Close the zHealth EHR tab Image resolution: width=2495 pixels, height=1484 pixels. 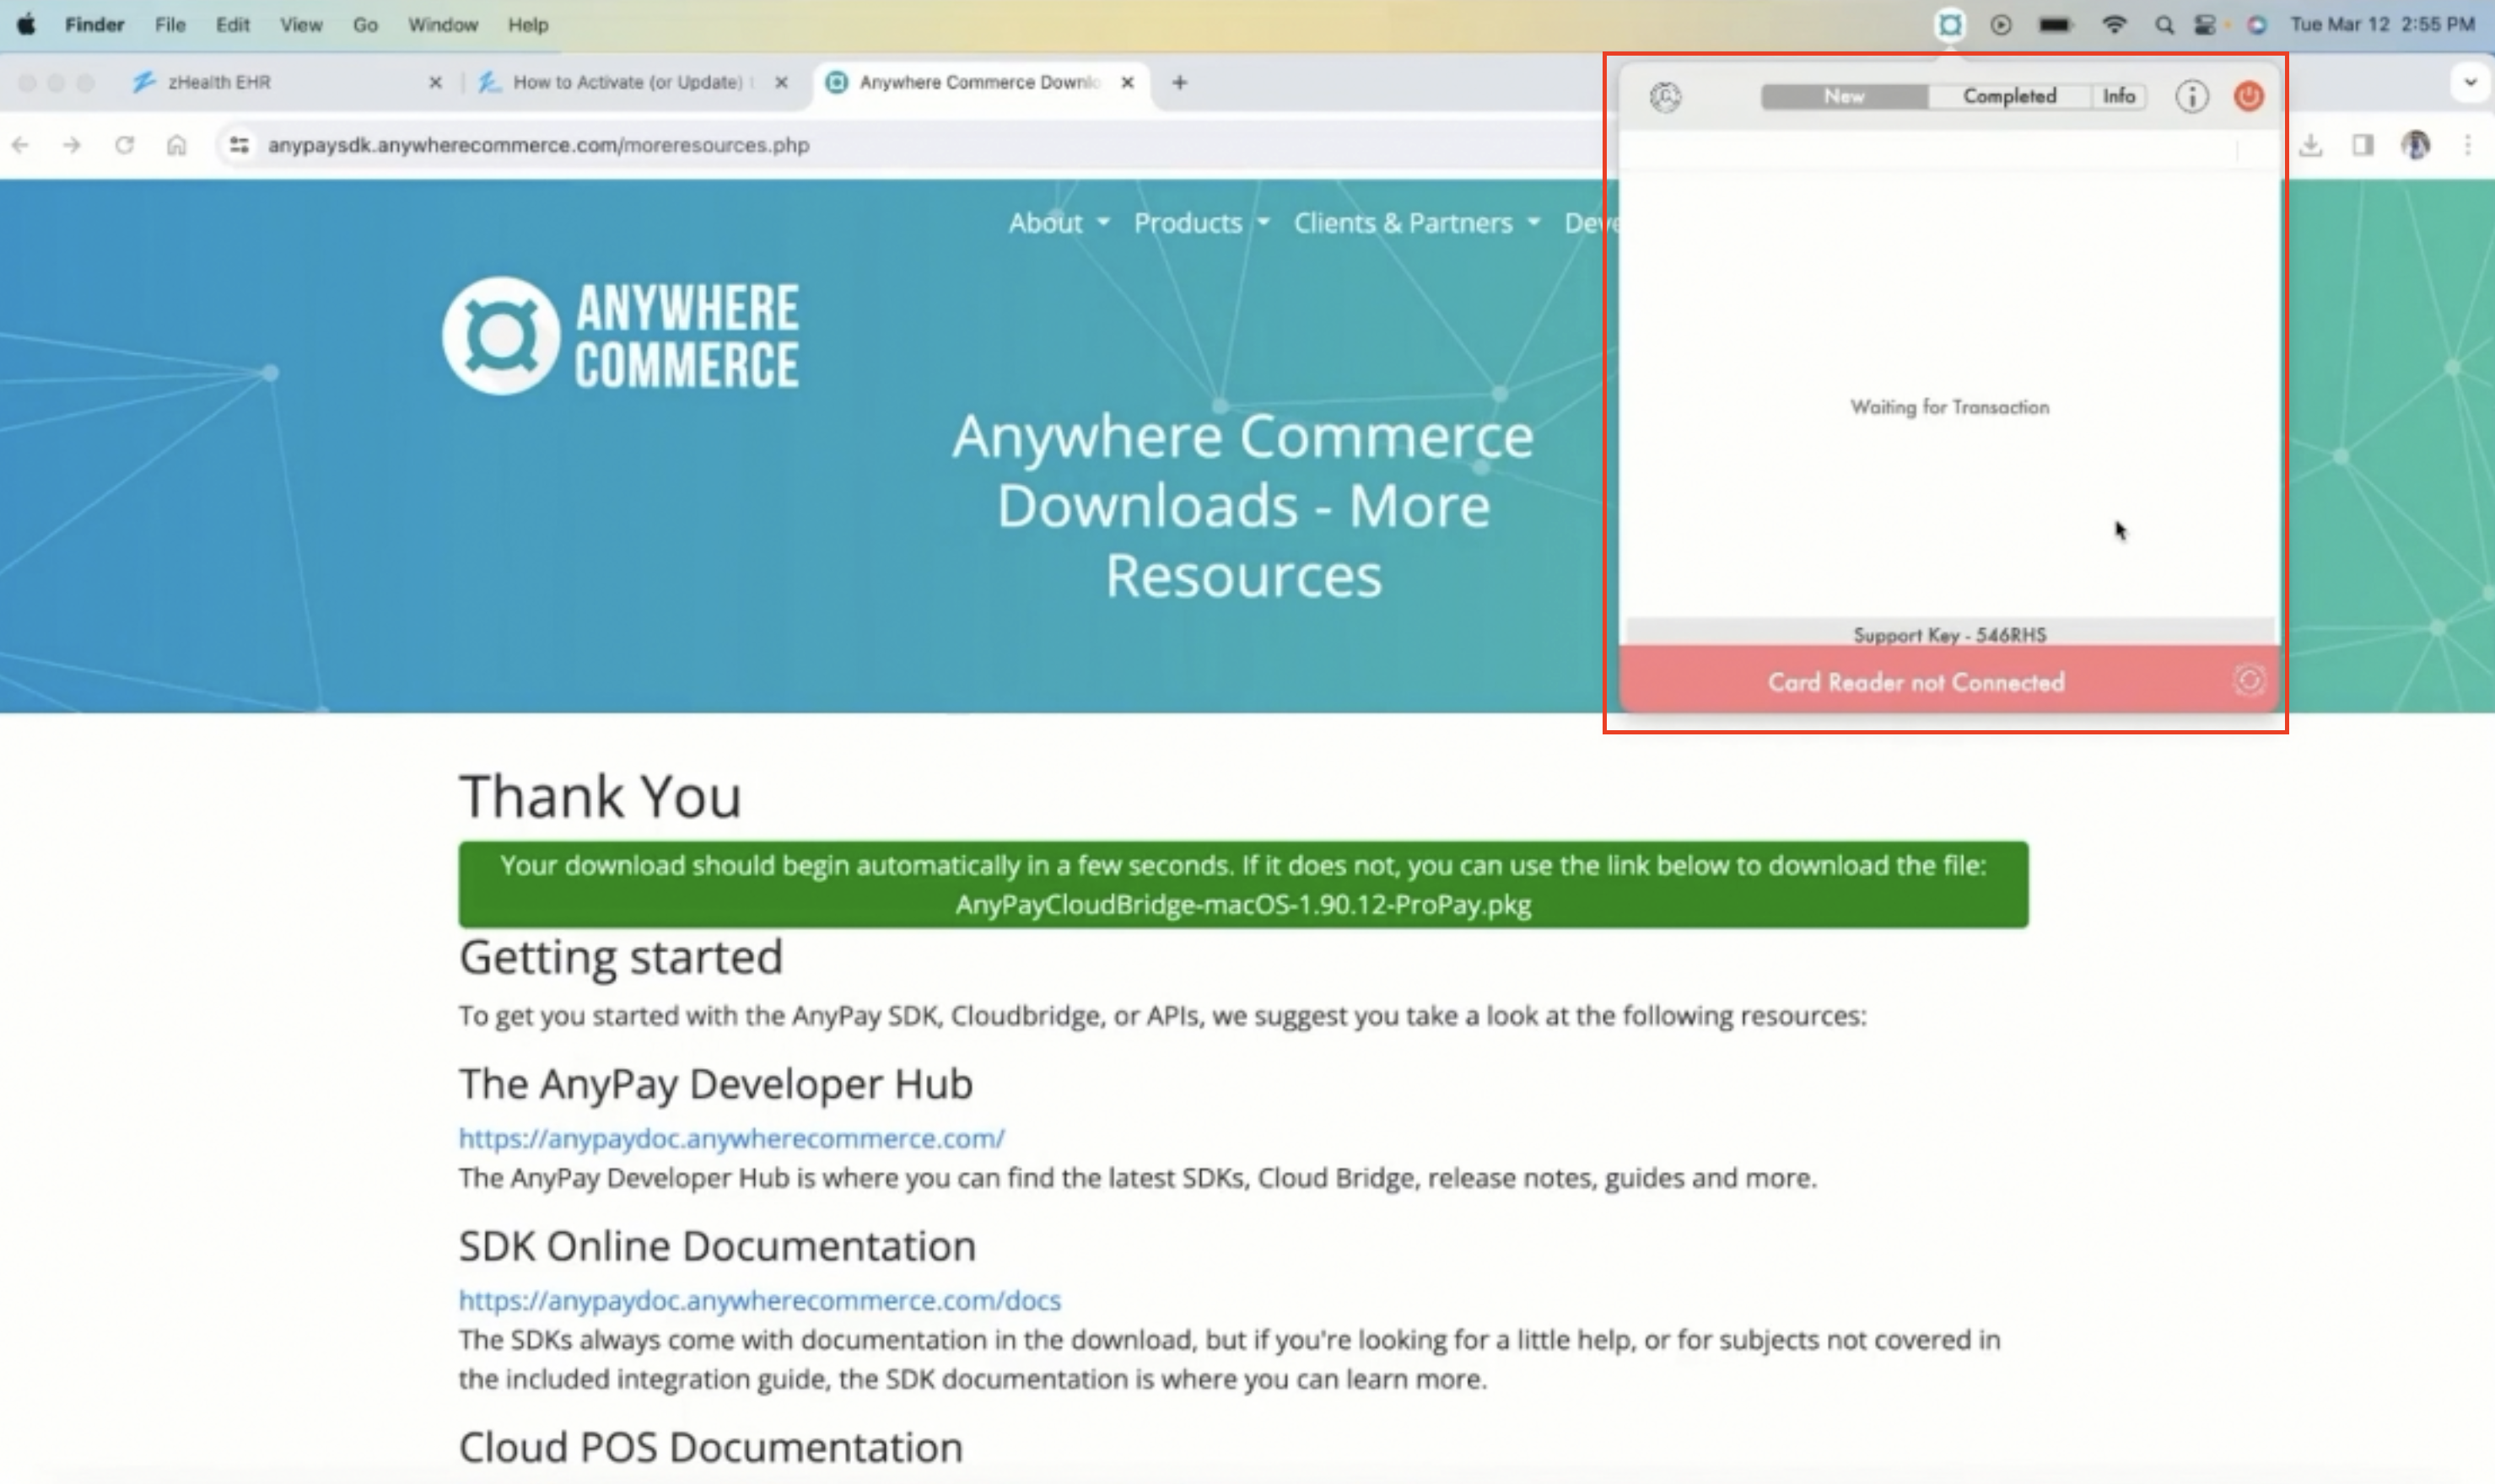click(x=435, y=82)
